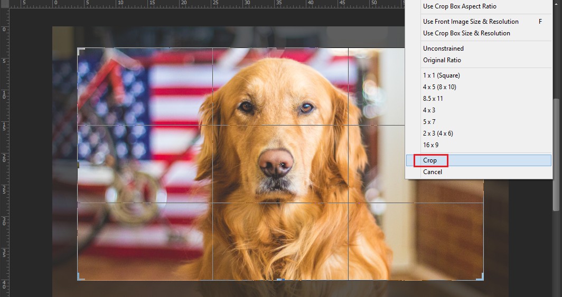Click the top-left crop corner handle
Viewport: 562px width, 297px height.
pos(79,50)
